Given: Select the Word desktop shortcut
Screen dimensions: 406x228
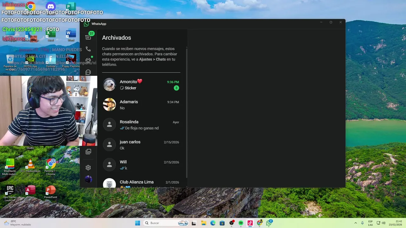Looking at the screenshot, I should (x=71, y=35).
